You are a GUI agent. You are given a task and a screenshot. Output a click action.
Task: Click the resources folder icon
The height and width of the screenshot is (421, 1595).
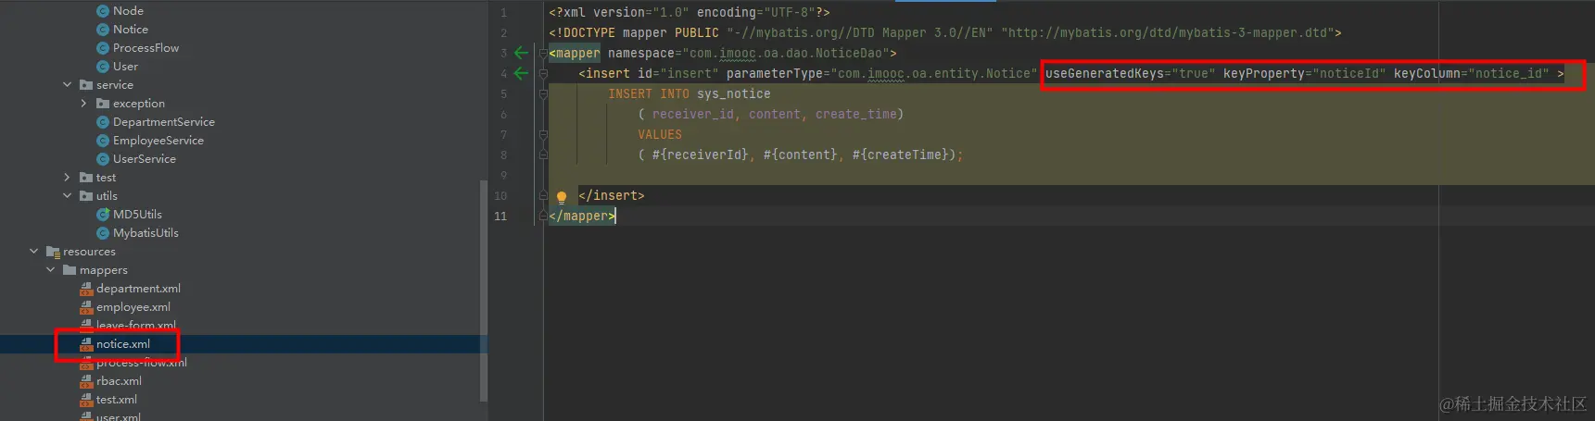(x=53, y=252)
